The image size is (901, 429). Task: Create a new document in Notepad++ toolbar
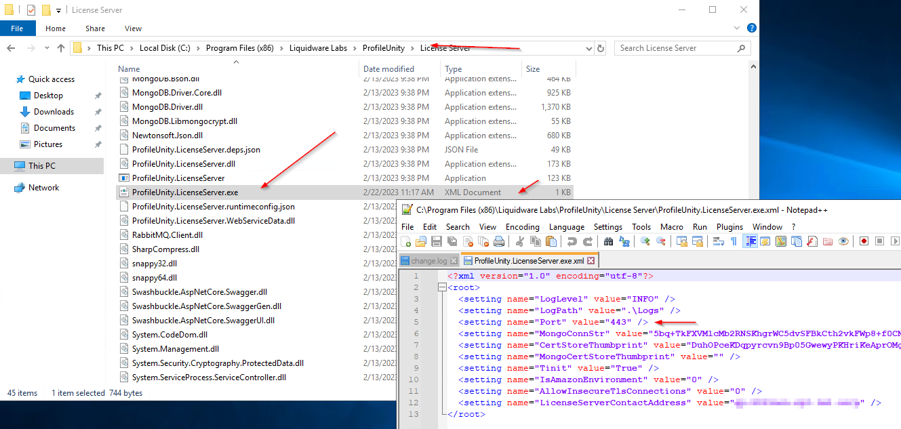click(x=406, y=241)
